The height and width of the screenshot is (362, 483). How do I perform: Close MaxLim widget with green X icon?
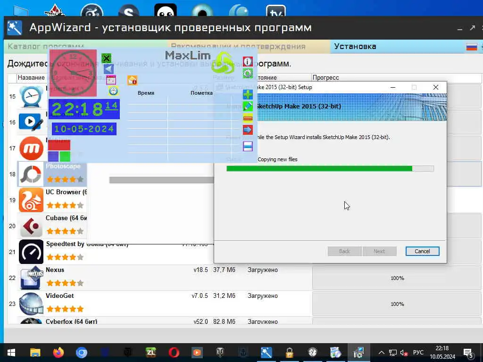pyautogui.click(x=106, y=58)
